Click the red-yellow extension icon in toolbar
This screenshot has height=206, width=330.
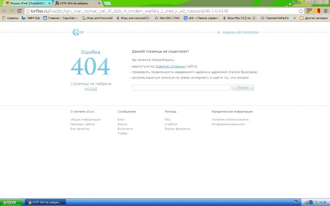(317, 11)
